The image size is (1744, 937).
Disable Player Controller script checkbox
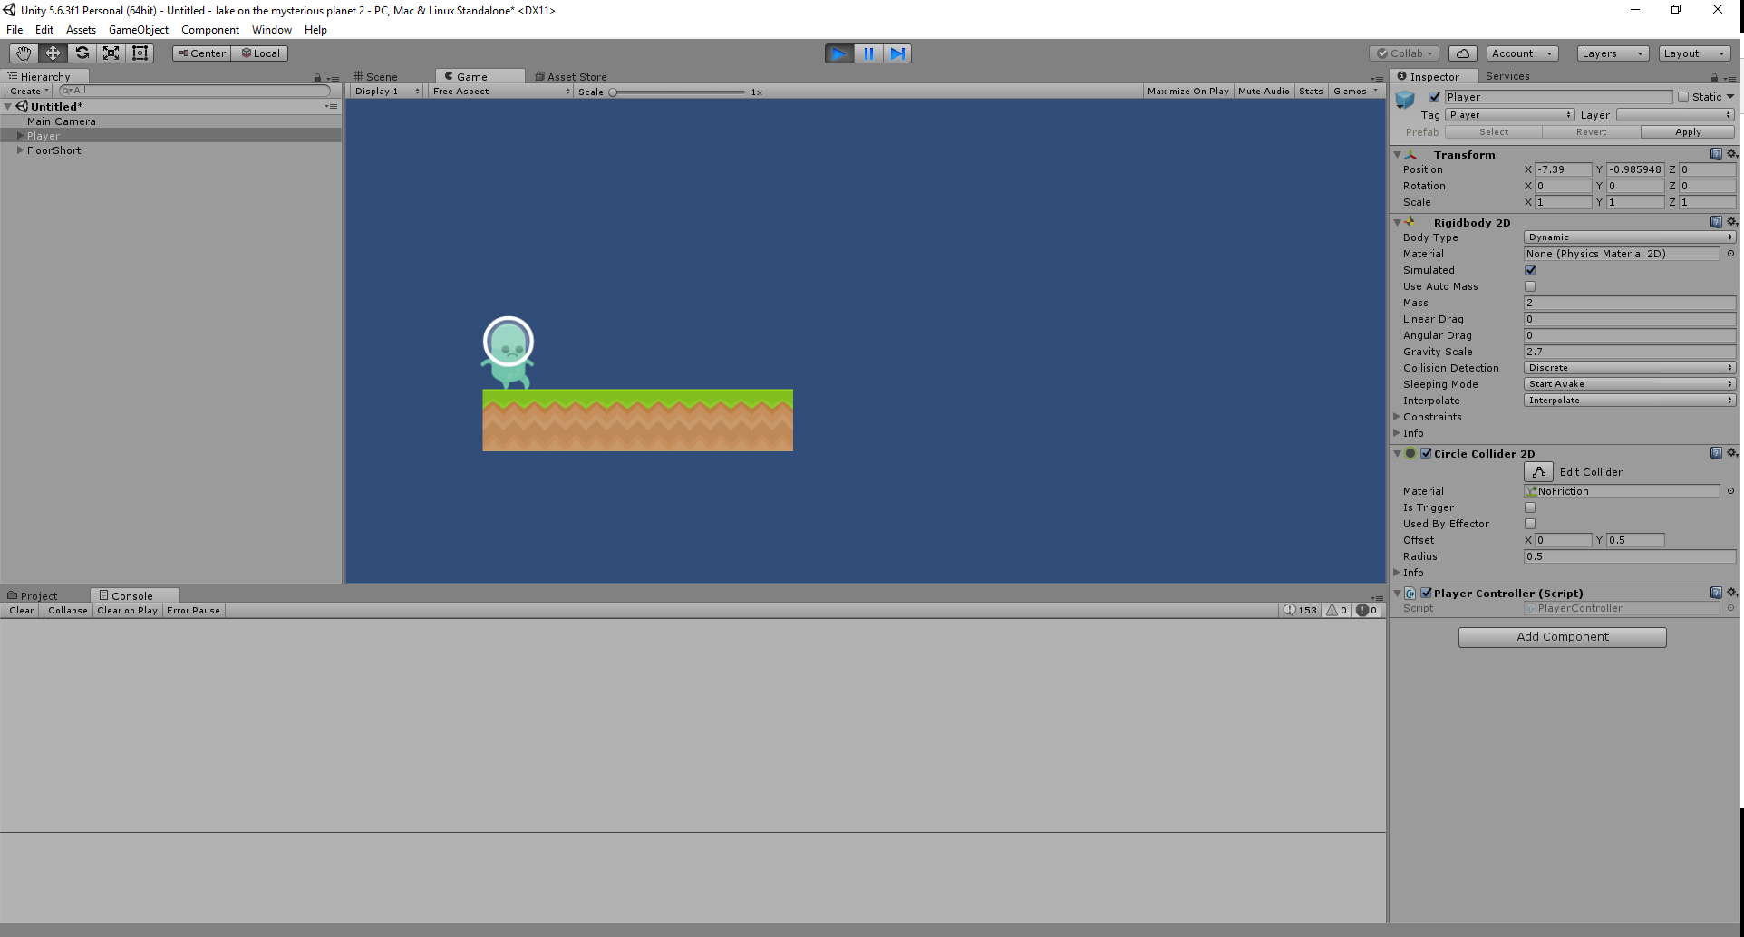[x=1426, y=593]
